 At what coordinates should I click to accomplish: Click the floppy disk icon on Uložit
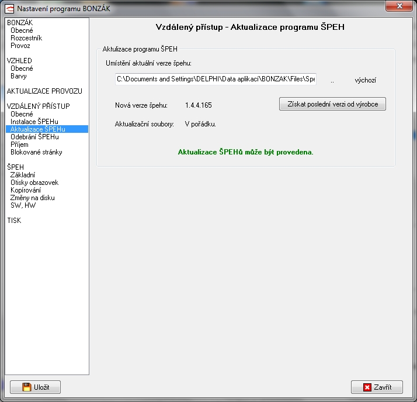click(27, 387)
